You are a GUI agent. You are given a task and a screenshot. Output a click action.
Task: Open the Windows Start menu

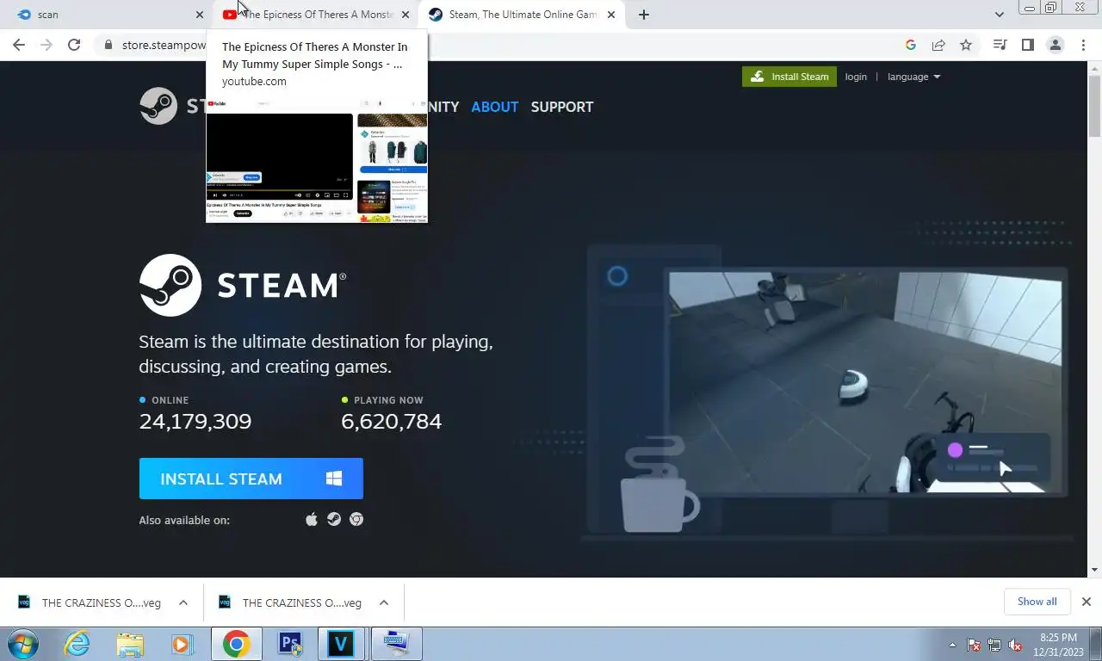pyautogui.click(x=22, y=644)
